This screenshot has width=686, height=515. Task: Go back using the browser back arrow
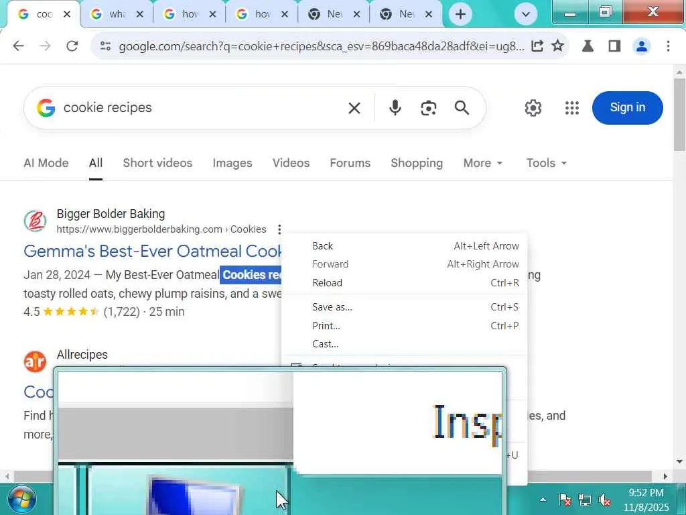(x=18, y=46)
